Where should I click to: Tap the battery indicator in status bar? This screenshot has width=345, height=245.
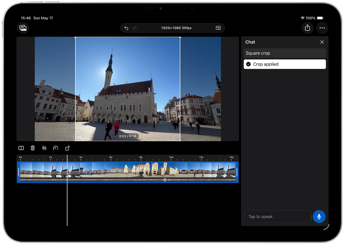(x=320, y=18)
